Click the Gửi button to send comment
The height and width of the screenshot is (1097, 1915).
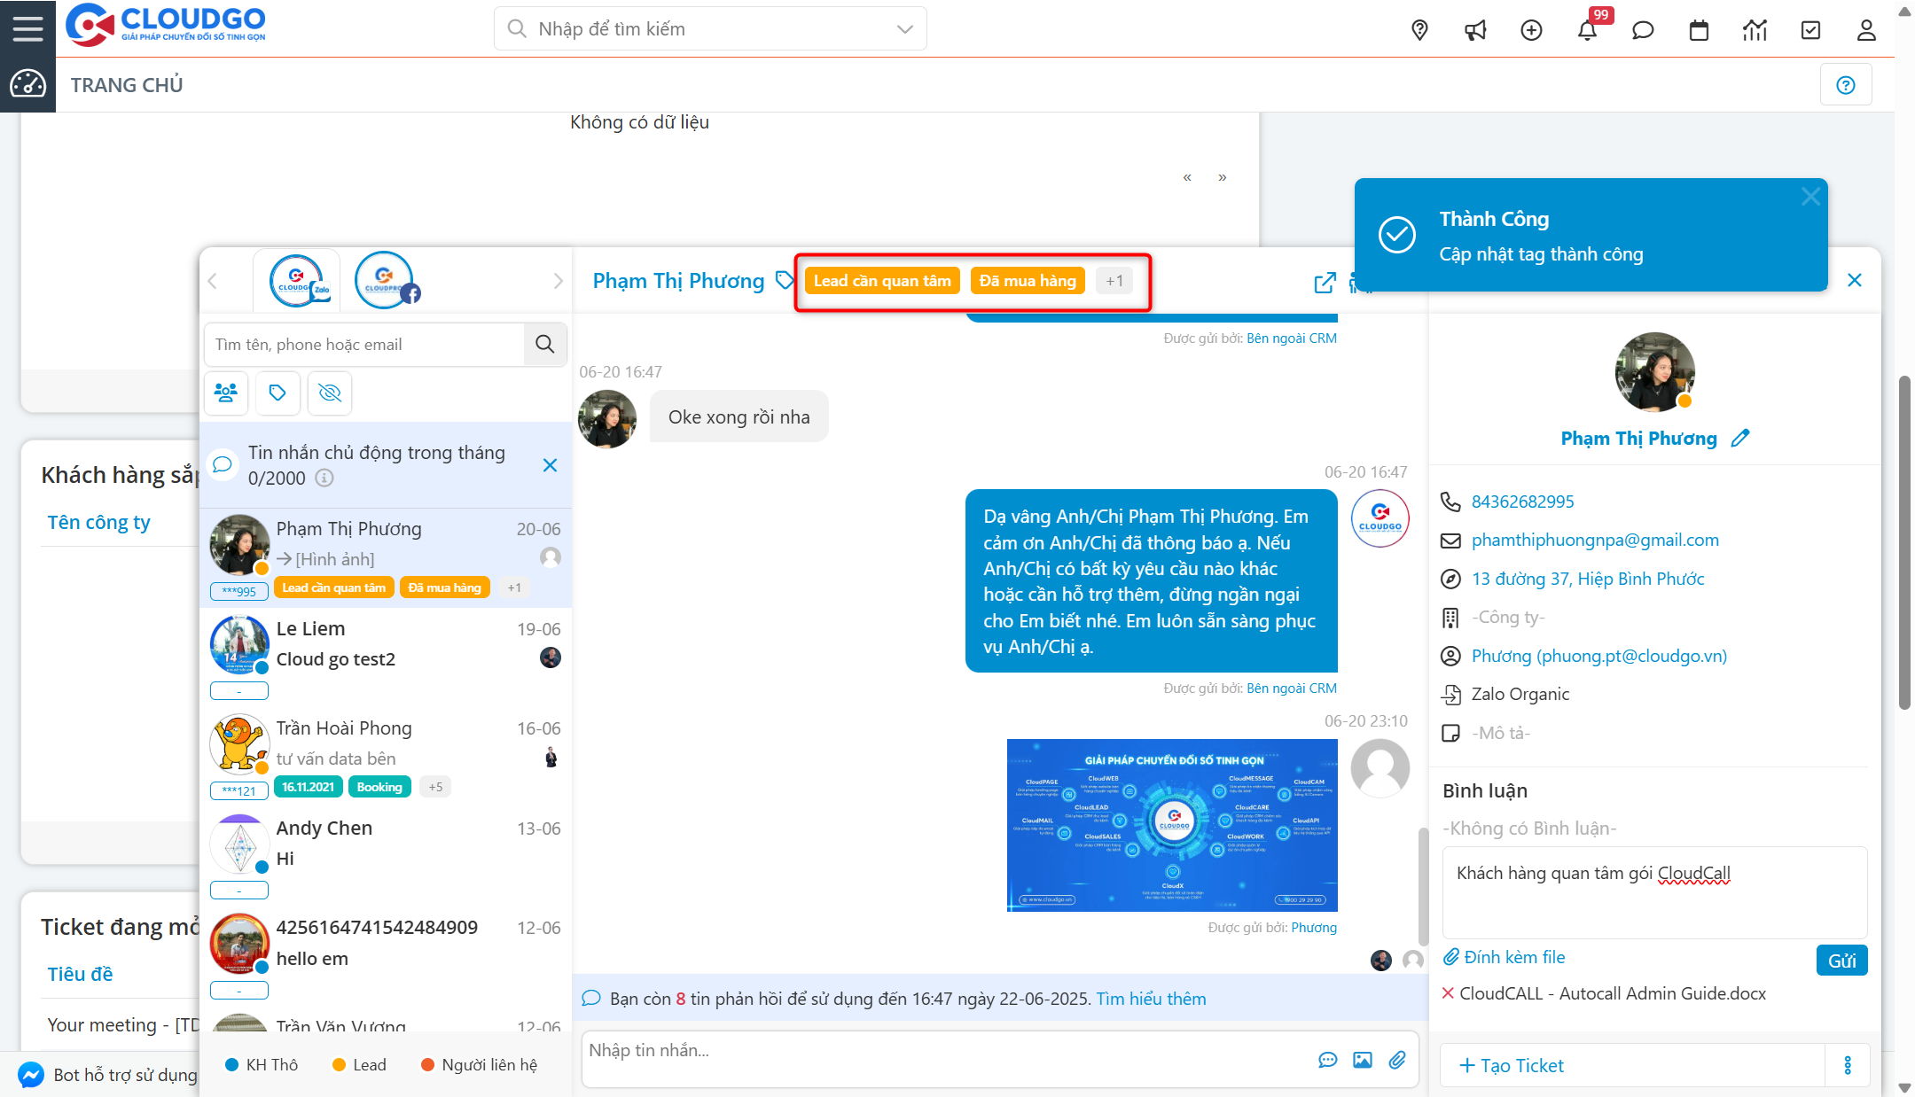[1841, 960]
